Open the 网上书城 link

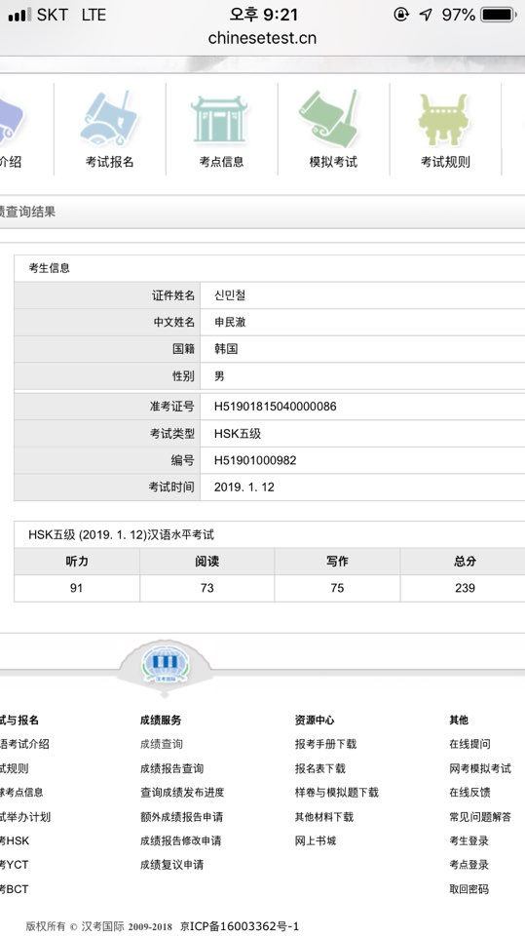coord(316,840)
